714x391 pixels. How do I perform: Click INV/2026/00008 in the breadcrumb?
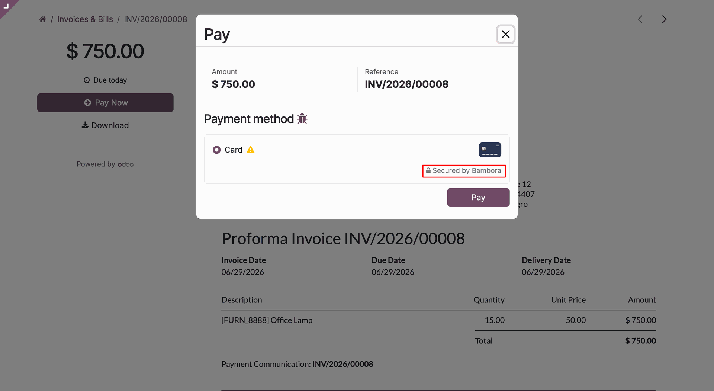pos(155,19)
